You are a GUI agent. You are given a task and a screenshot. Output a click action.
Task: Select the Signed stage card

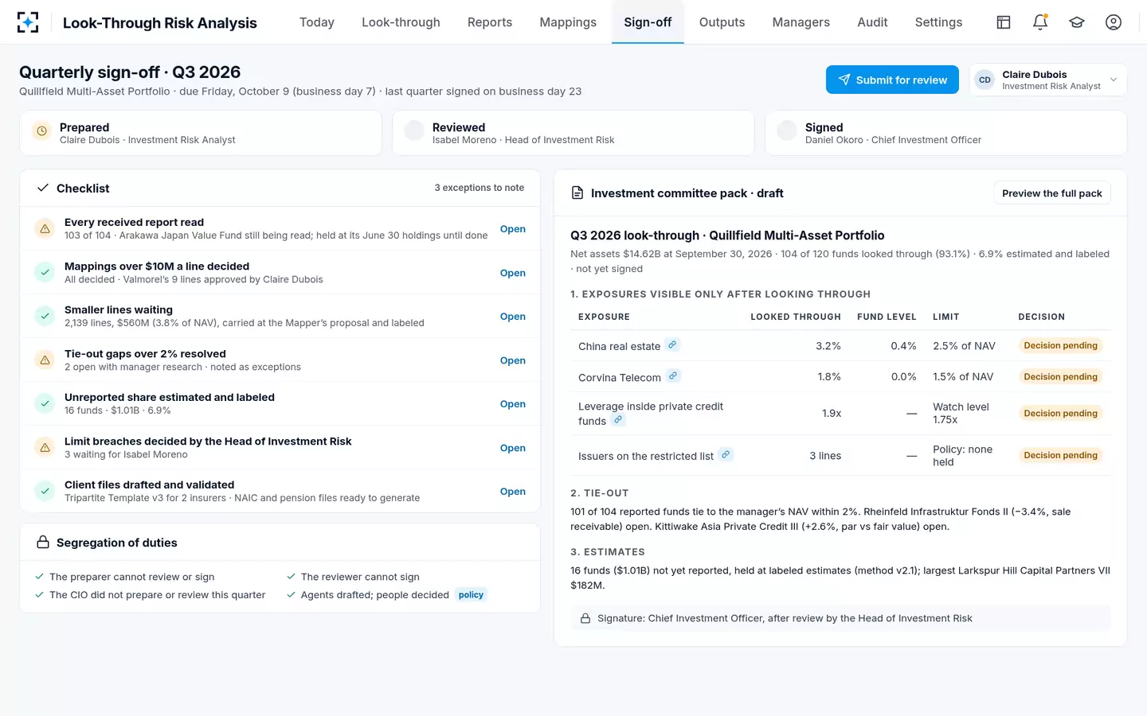[945, 133]
